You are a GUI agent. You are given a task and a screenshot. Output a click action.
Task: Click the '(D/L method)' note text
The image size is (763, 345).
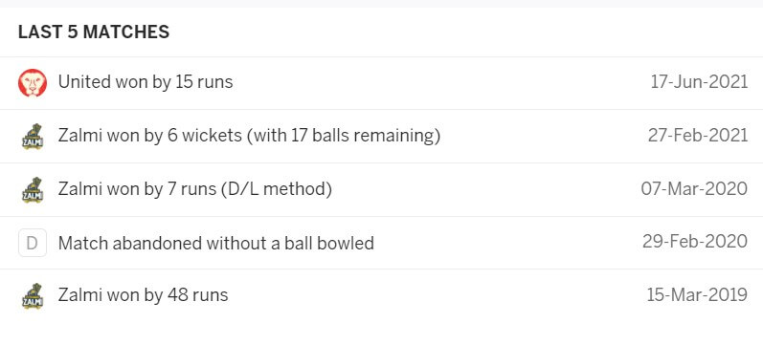pyautogui.click(x=277, y=189)
